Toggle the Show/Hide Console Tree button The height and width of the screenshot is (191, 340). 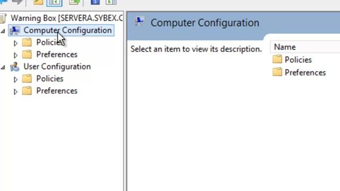(x=54, y=2)
